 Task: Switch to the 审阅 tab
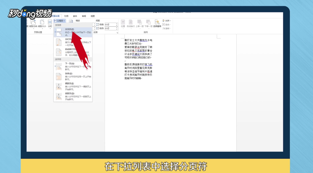tap(84, 16)
